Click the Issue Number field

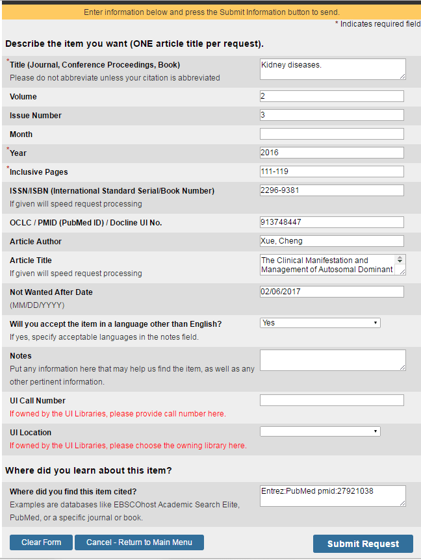click(331, 115)
